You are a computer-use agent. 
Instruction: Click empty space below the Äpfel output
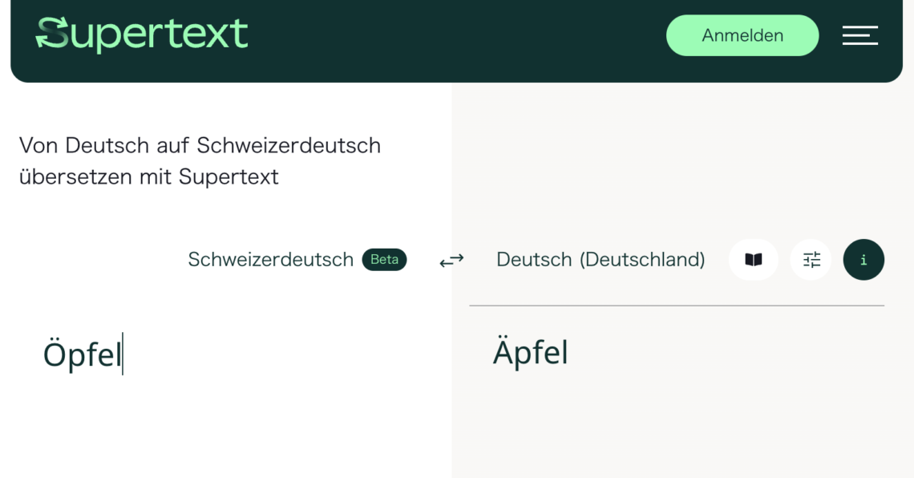673,425
